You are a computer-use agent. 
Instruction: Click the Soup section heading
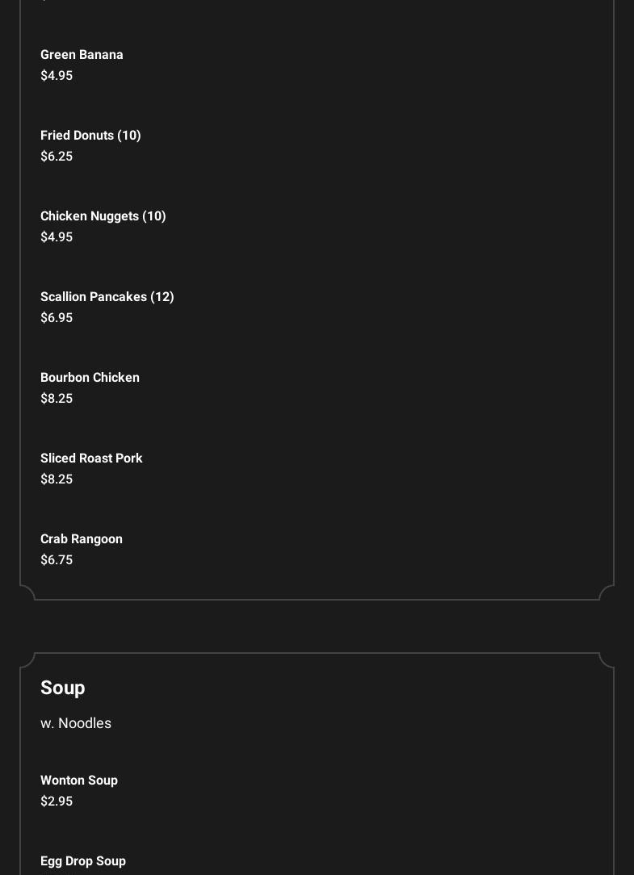pos(63,688)
